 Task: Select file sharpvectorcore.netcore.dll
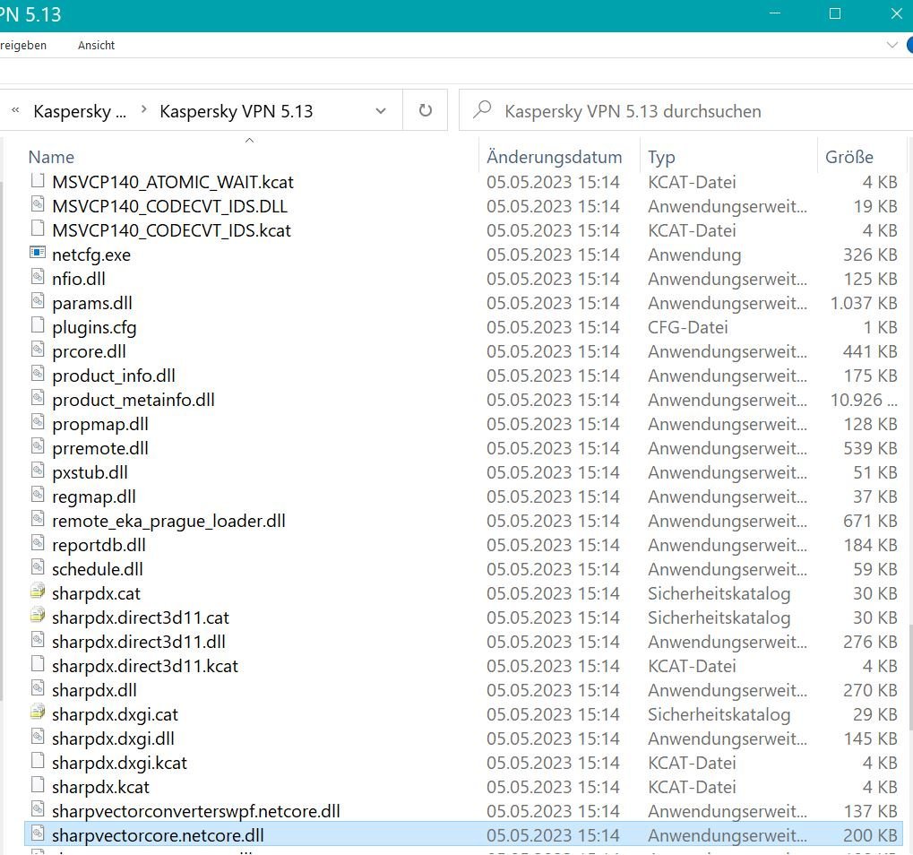coord(463,834)
